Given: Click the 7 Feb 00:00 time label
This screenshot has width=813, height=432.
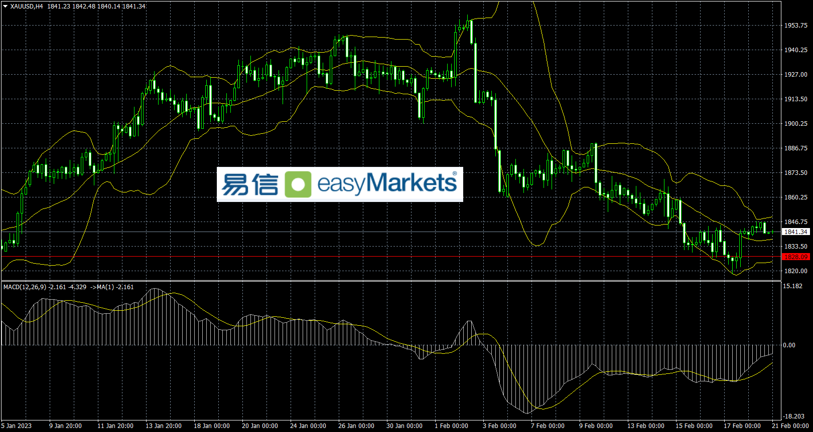Looking at the screenshot, I should [548, 426].
